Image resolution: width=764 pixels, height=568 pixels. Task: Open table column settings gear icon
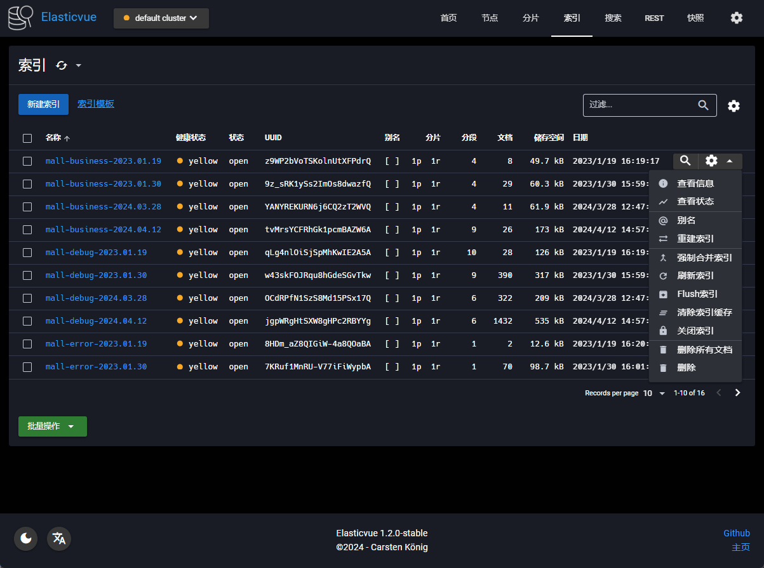[734, 106]
